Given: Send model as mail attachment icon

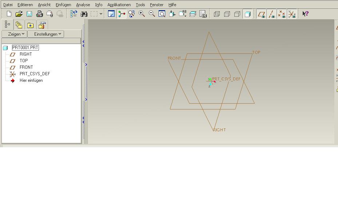Looking at the screenshot, I should click(x=49, y=14).
